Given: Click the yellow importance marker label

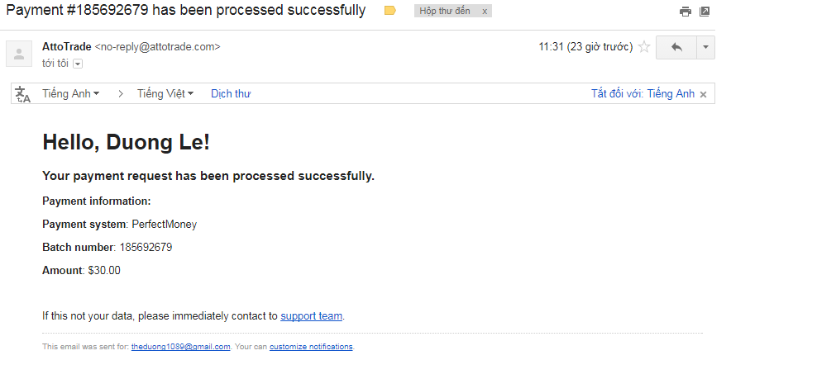Looking at the screenshot, I should (390, 11).
